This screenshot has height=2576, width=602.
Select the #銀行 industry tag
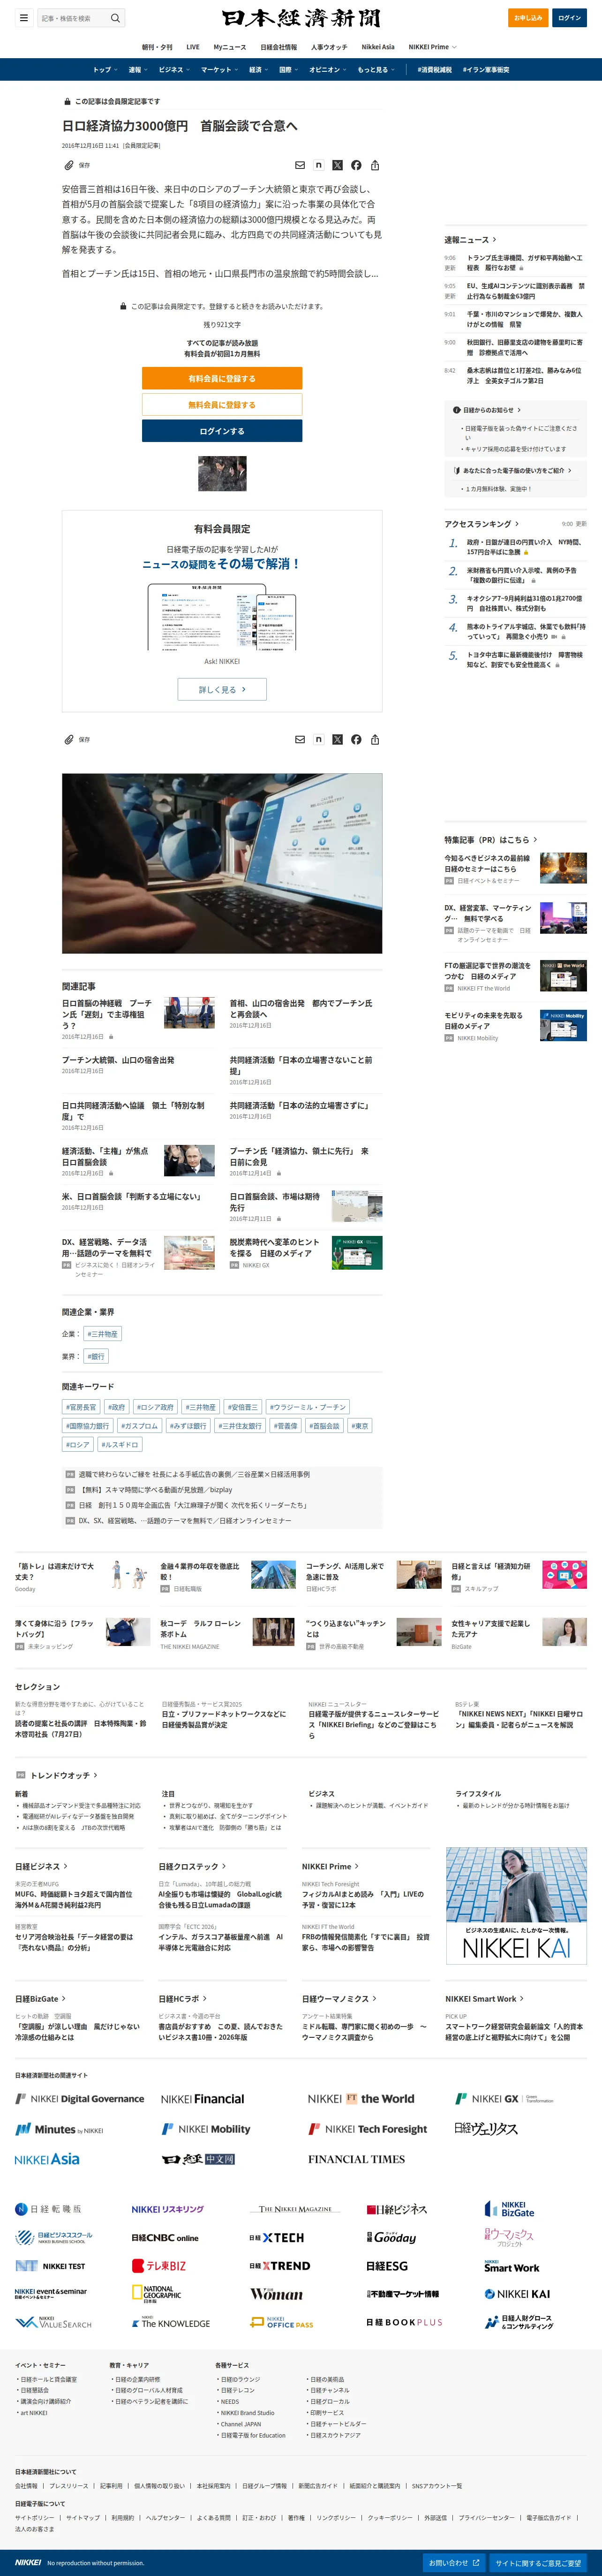96,1356
